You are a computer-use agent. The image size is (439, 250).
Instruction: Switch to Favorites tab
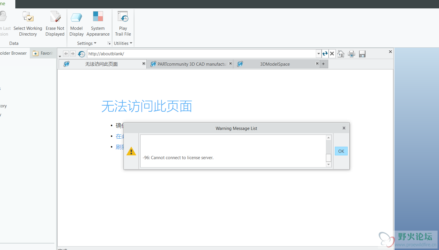43,53
